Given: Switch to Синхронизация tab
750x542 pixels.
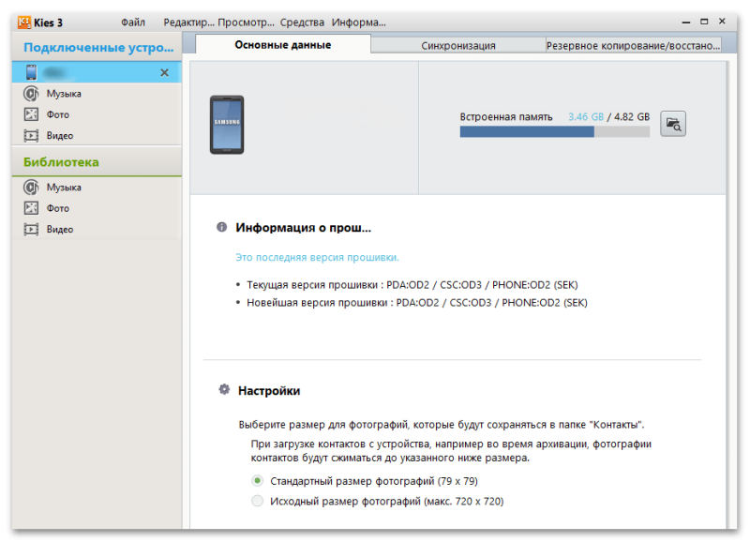Looking at the screenshot, I should coord(458,45).
